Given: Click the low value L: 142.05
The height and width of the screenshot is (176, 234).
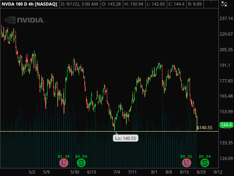Looking at the screenshot, I should coord(156,4).
